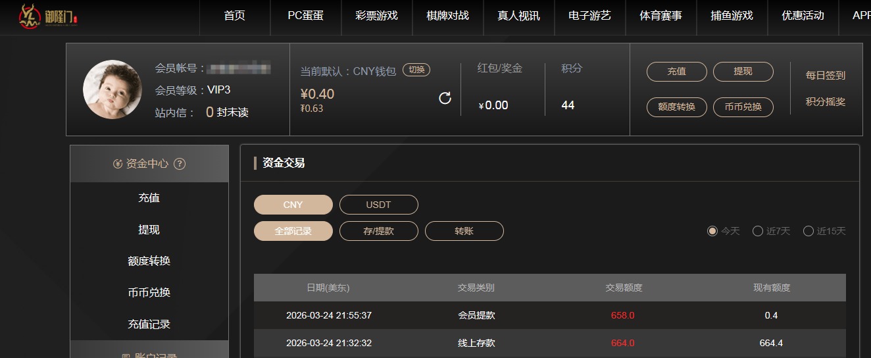Switch to the CNY currency tab

tap(293, 205)
